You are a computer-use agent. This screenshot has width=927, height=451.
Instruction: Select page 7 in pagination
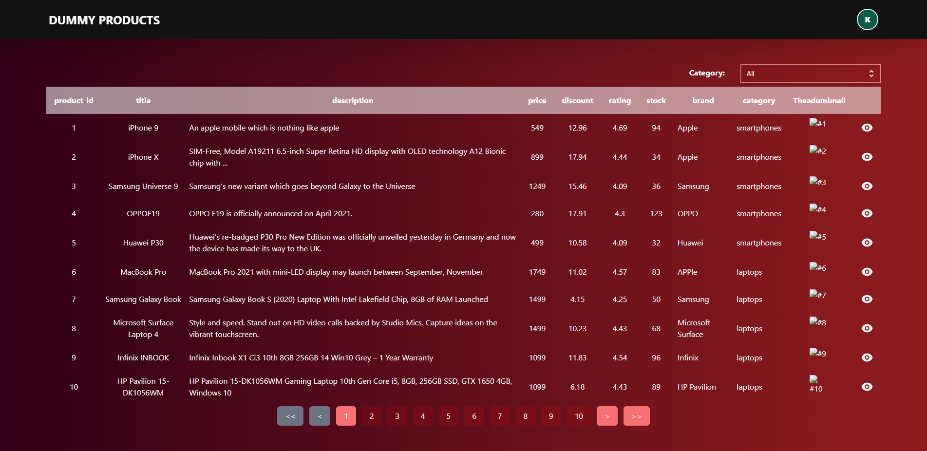pos(500,416)
